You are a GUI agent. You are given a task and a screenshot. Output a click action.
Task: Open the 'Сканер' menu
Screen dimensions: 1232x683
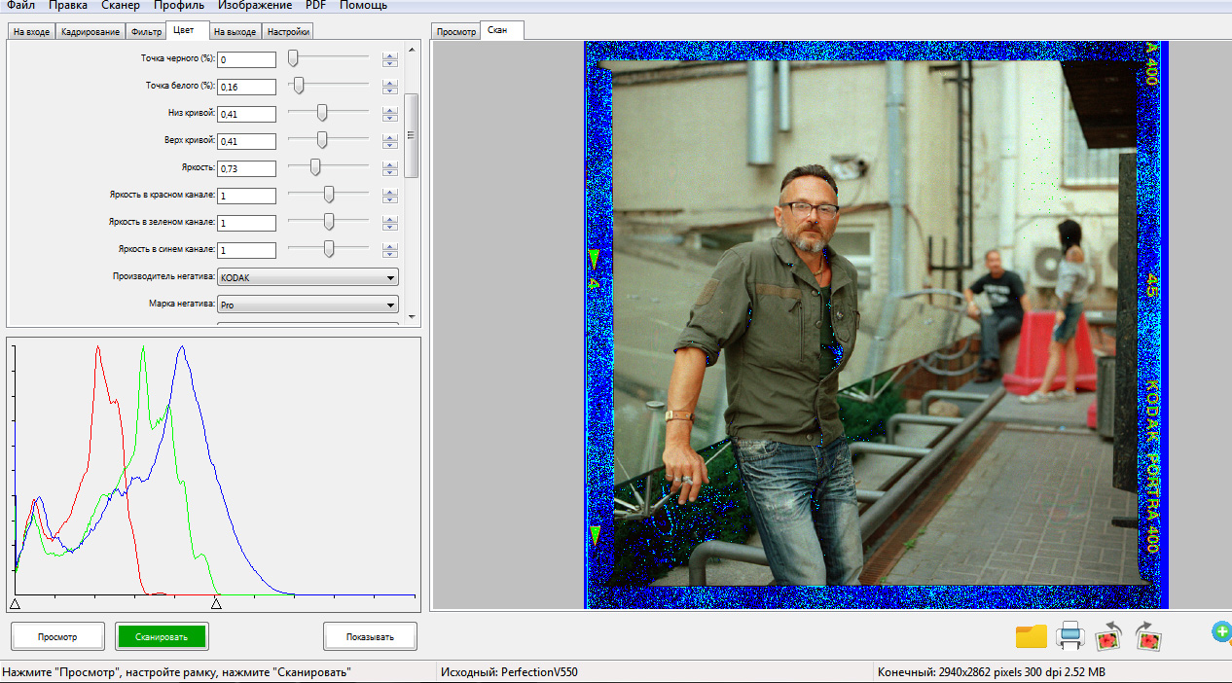(121, 6)
